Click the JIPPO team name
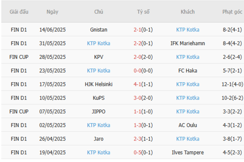Screen dimensions: 244x162 (99, 111)
